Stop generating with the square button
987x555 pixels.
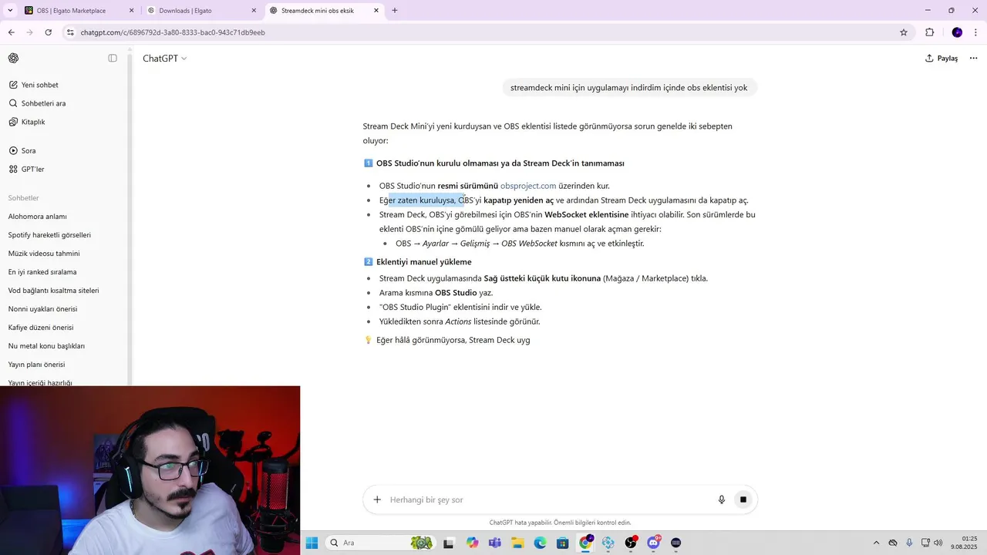(x=743, y=499)
